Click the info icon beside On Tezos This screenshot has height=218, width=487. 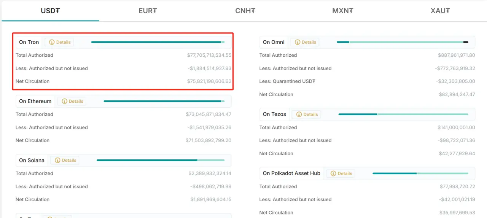299,114
